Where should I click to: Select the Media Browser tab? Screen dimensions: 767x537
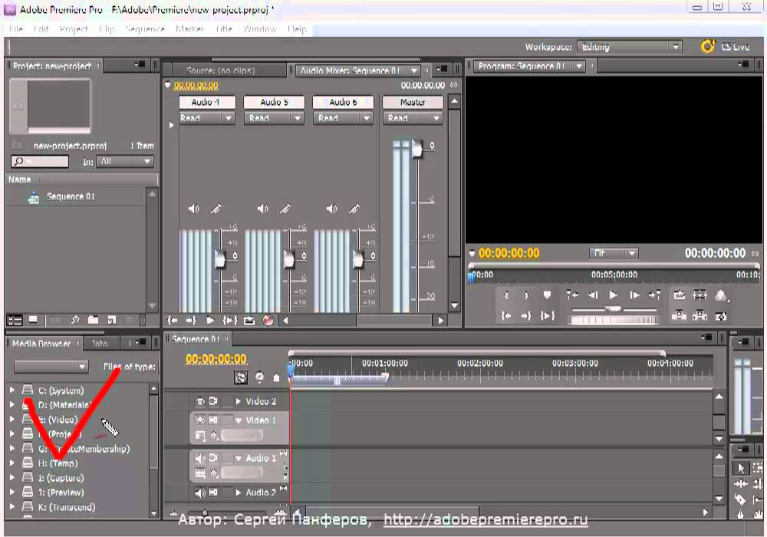pos(45,344)
